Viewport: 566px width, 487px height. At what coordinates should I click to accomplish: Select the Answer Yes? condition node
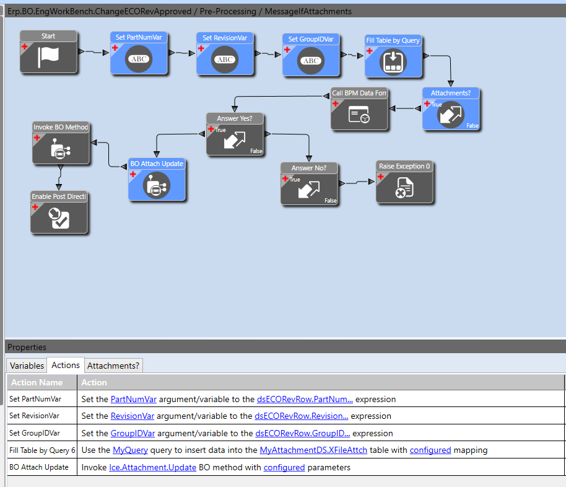coord(235,134)
